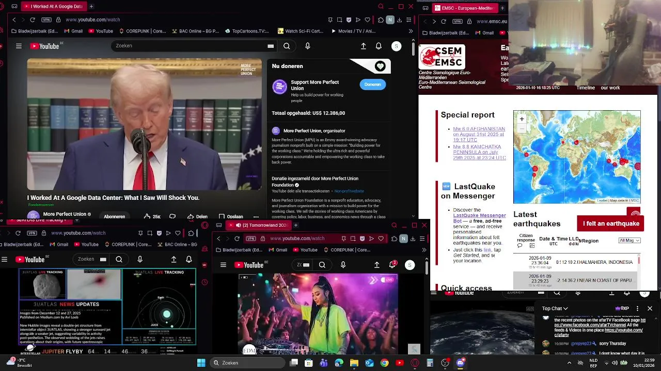Open live chat three-dot options menu
This screenshot has height=371, width=661.
(637, 309)
